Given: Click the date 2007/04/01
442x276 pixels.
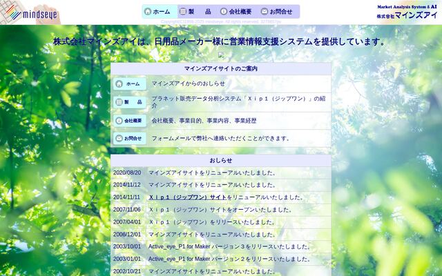Looking at the screenshot, I should click(x=127, y=222).
